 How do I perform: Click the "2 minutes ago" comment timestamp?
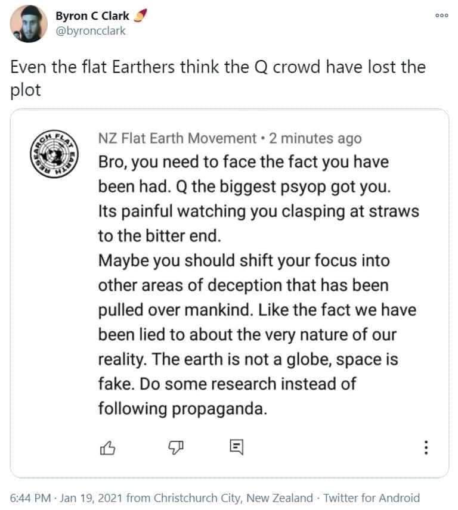[x=315, y=138]
